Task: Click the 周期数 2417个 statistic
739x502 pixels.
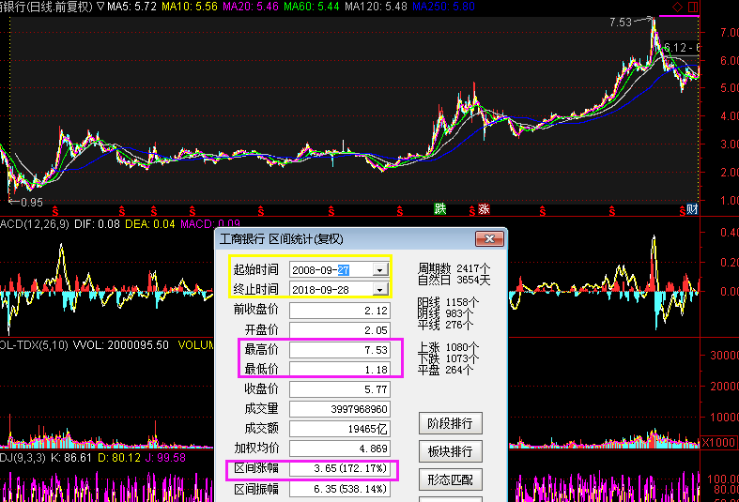Action: (x=454, y=269)
